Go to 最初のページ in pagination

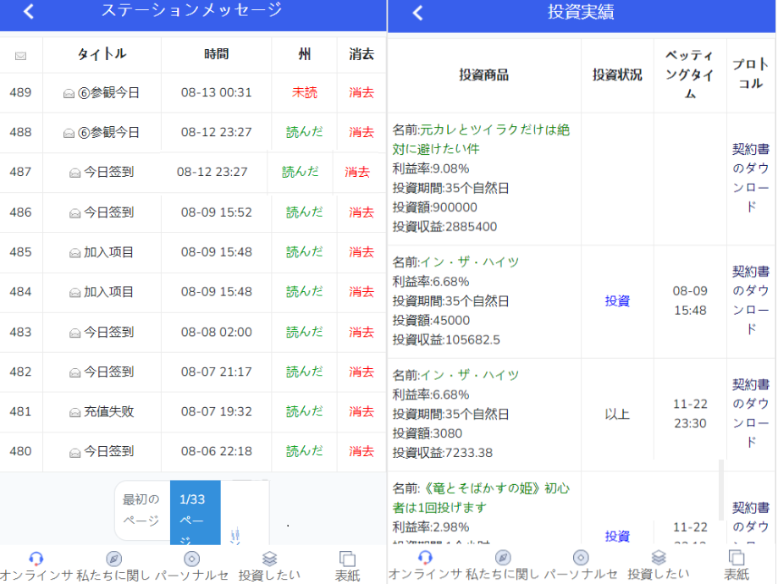click(141, 510)
